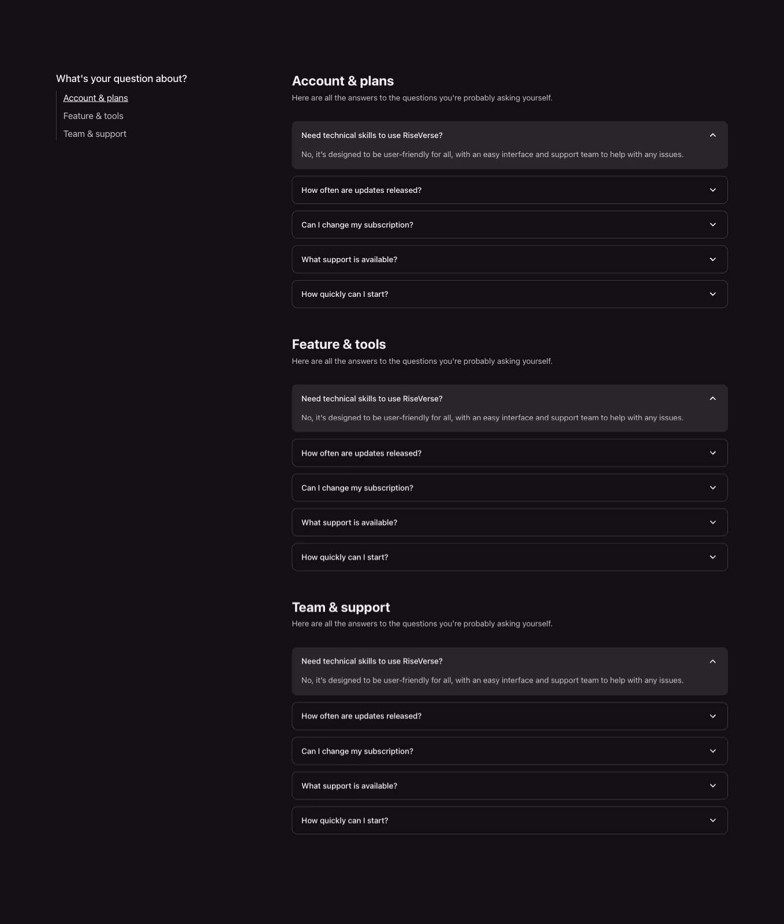Expand 'How often are updates released?' in Feature & tools
The image size is (784, 924).
pyautogui.click(x=509, y=453)
